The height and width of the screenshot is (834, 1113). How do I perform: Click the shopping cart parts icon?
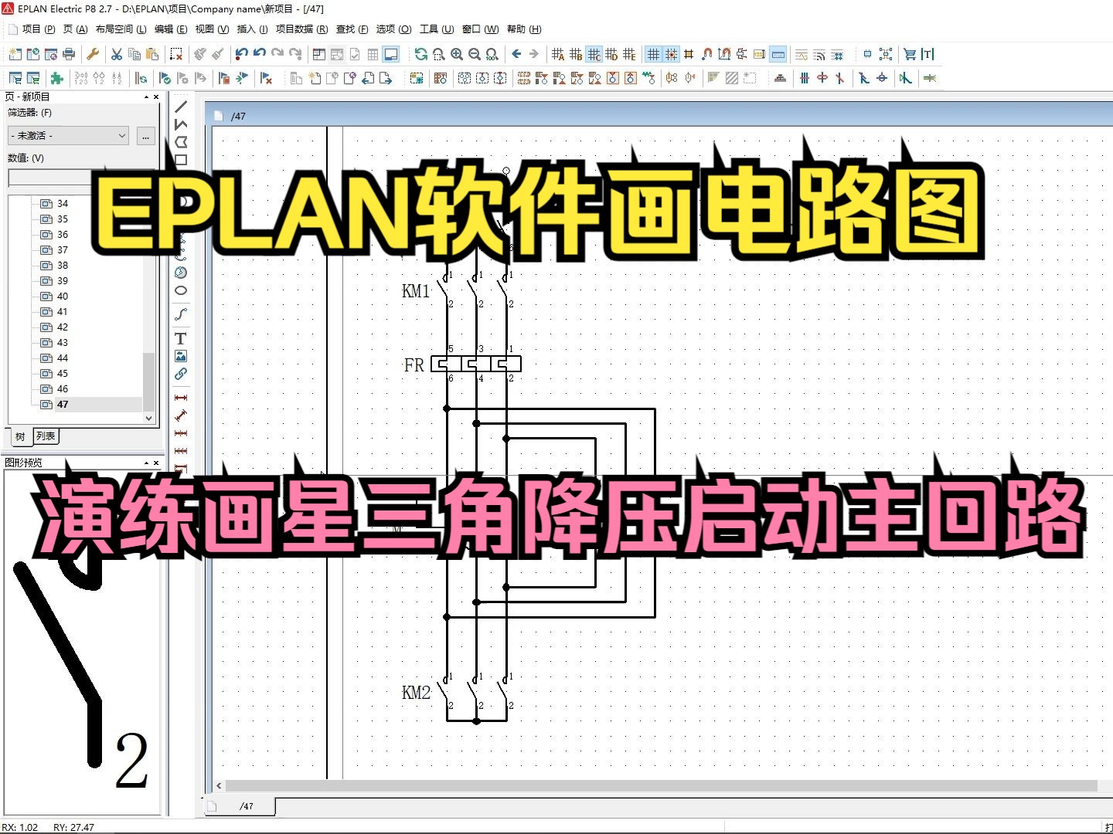pyautogui.click(x=910, y=54)
